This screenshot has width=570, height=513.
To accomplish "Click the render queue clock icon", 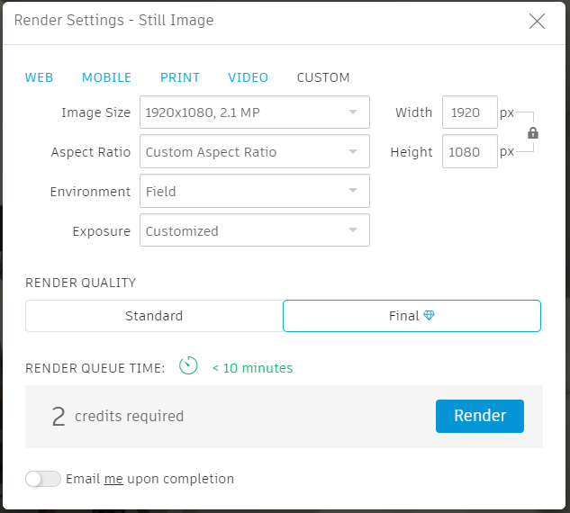I will click(188, 366).
